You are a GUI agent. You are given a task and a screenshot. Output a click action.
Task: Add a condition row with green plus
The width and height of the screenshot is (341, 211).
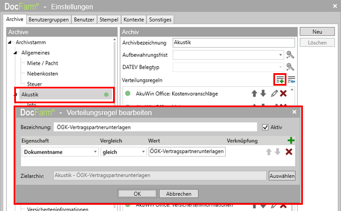tap(291, 141)
